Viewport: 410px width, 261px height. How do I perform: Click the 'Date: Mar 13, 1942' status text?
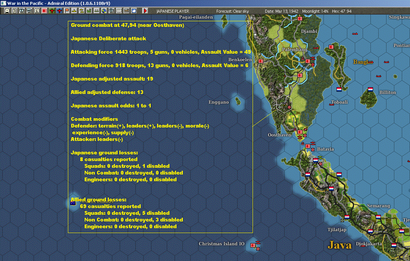click(281, 11)
